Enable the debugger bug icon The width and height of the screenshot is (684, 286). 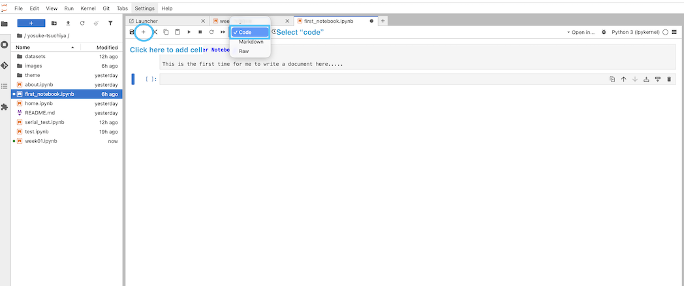pos(604,32)
